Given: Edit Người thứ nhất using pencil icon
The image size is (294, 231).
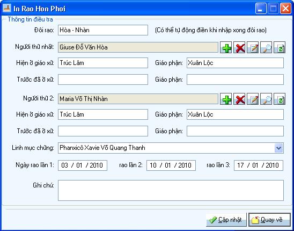Looking at the screenshot, I should (253, 47).
